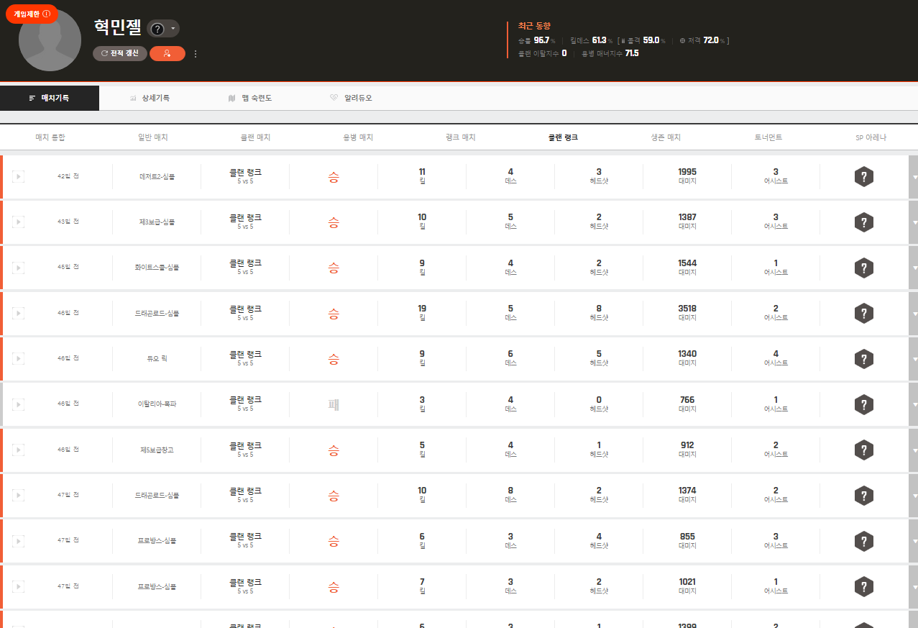The width and height of the screenshot is (918, 628).
Task: Open the three-dot more options menu
Action: [x=195, y=54]
